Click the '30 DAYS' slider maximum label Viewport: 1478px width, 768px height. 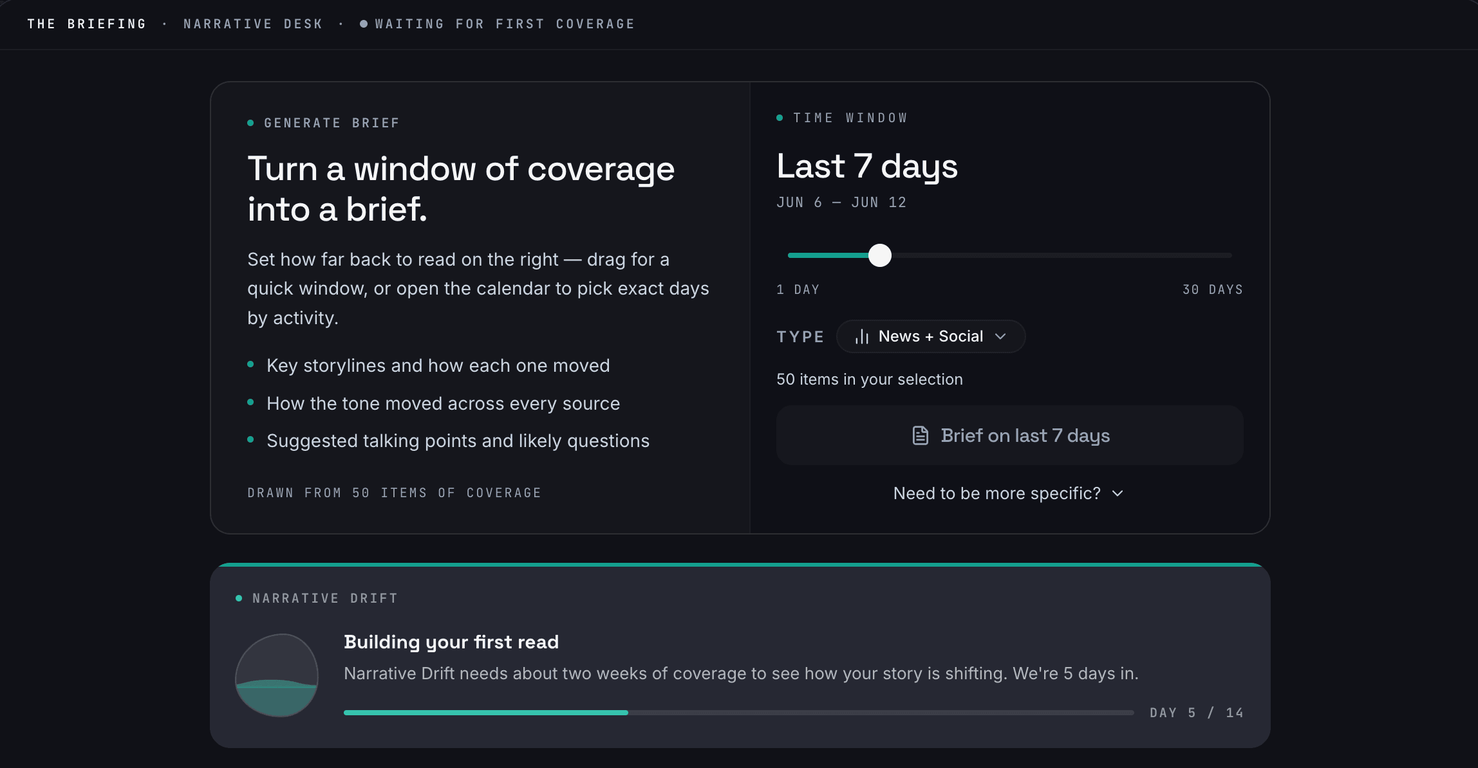[1213, 289]
